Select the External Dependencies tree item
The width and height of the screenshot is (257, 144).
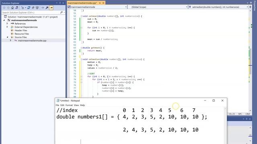click(26, 27)
